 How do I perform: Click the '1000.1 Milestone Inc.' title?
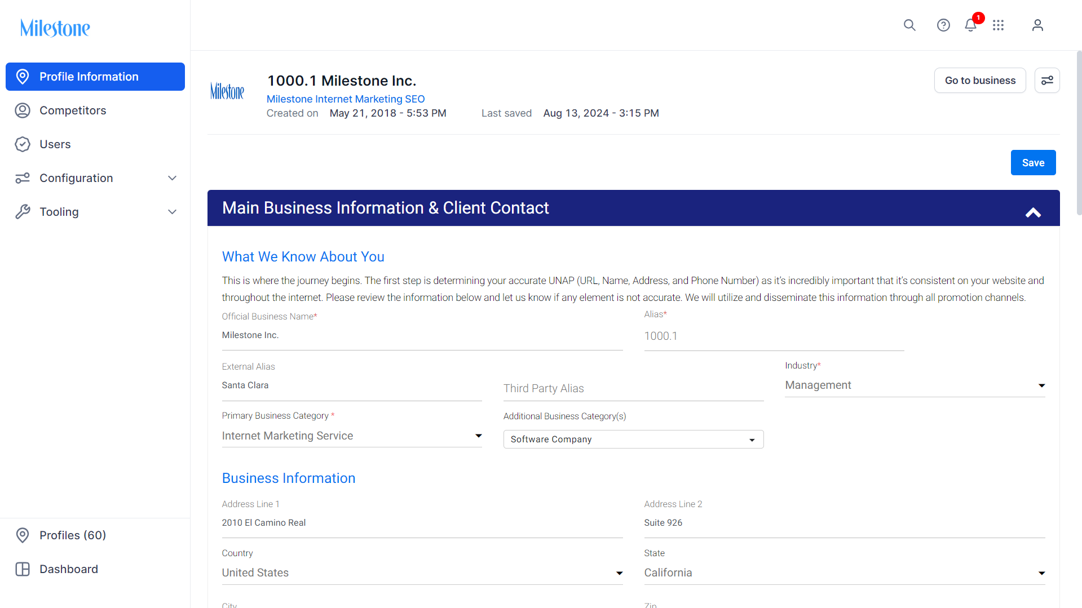click(x=342, y=81)
